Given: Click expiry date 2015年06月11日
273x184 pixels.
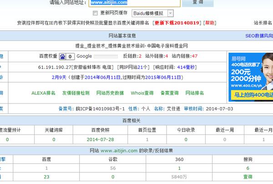Looking at the screenshot, I should (x=163, y=77).
